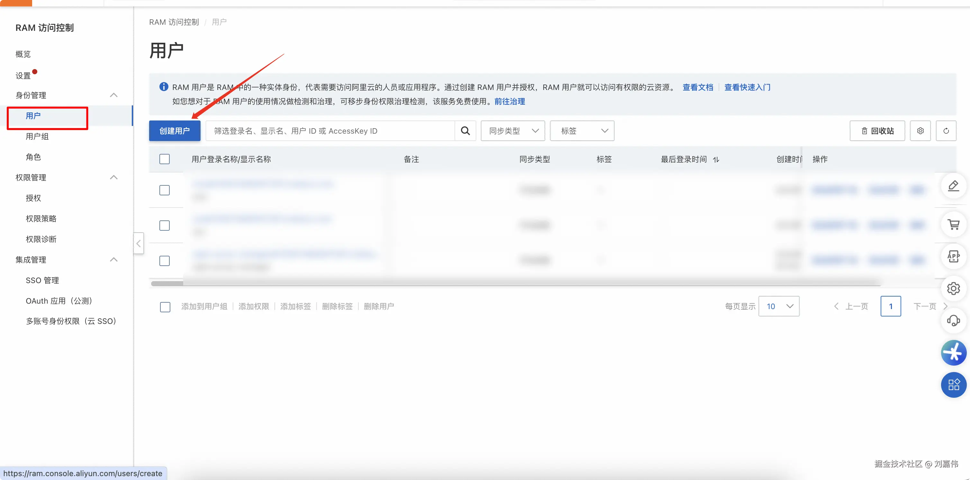This screenshot has height=480, width=970.
Task: Collapse the 身份管理 sidebar section
Action: point(113,95)
